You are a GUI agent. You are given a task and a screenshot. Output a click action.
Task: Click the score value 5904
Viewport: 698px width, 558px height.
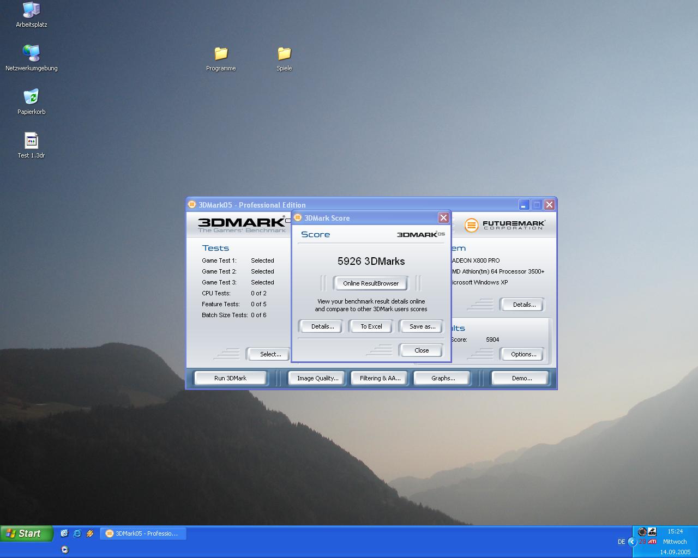(492, 339)
